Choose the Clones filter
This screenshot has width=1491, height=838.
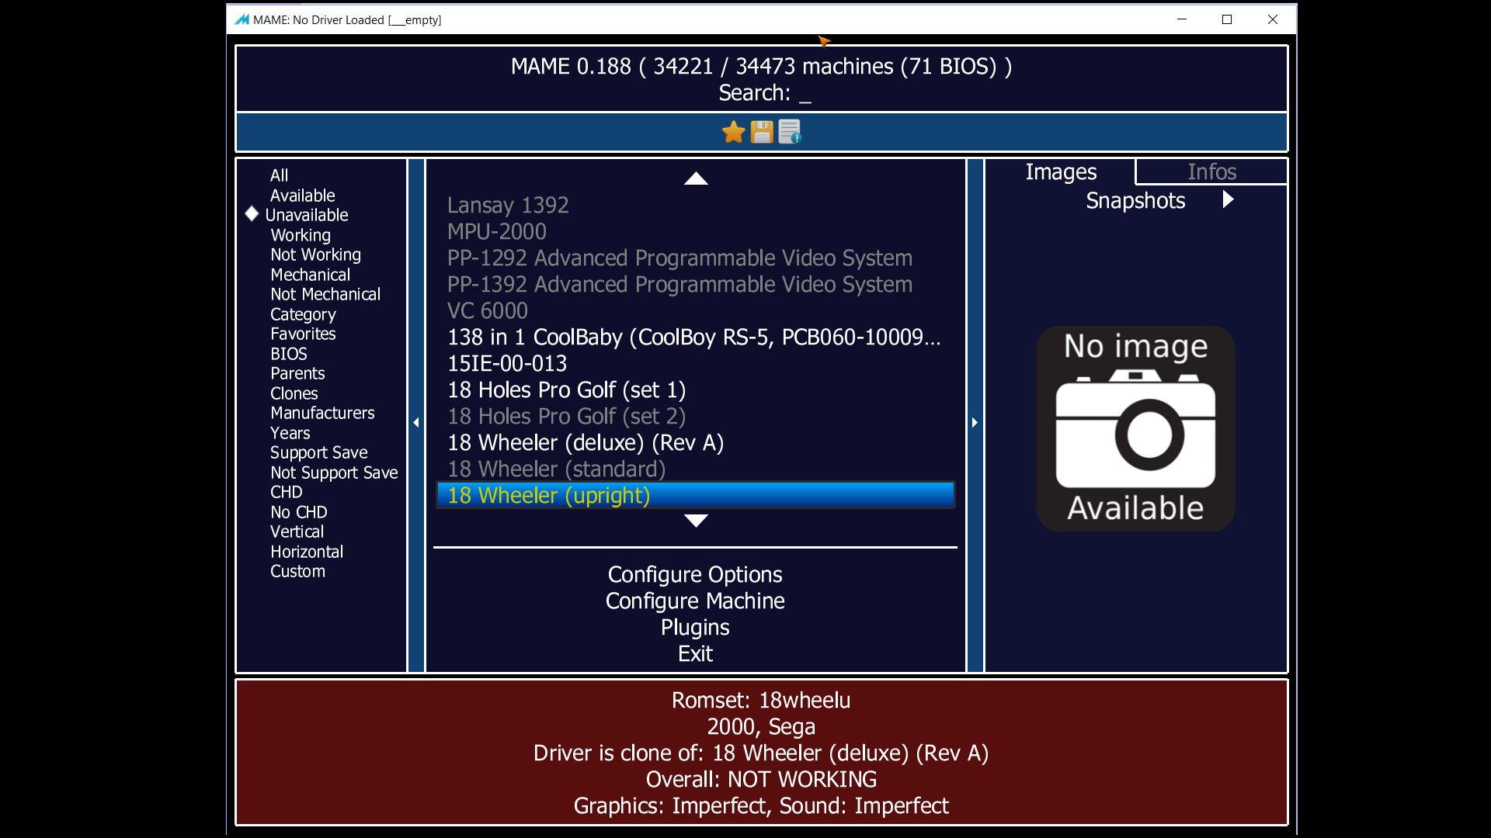[x=294, y=393]
